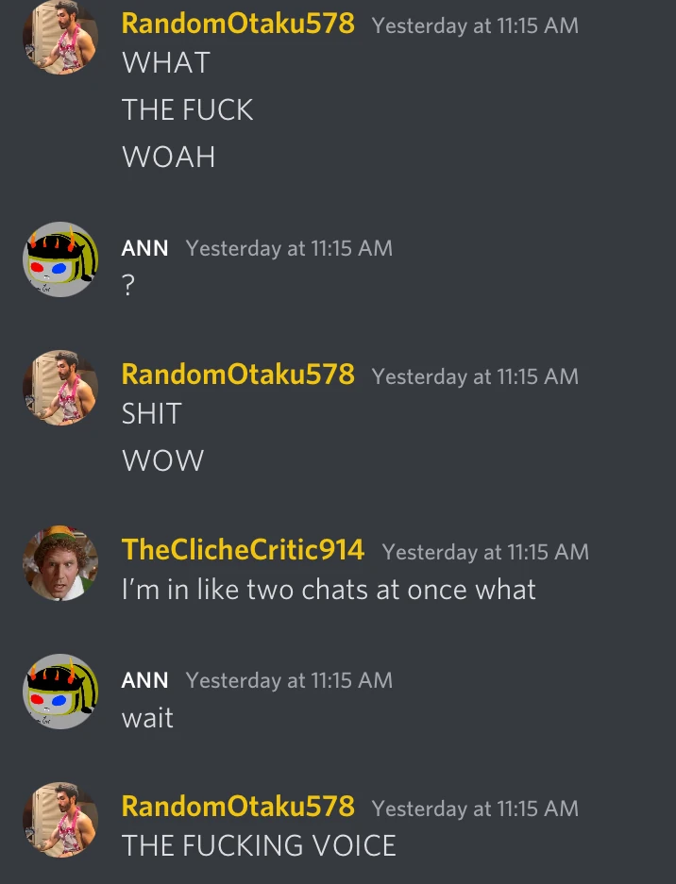Open the TheClicheCritic914 username profile
The width and height of the screenshot is (676, 884).
pos(244,550)
